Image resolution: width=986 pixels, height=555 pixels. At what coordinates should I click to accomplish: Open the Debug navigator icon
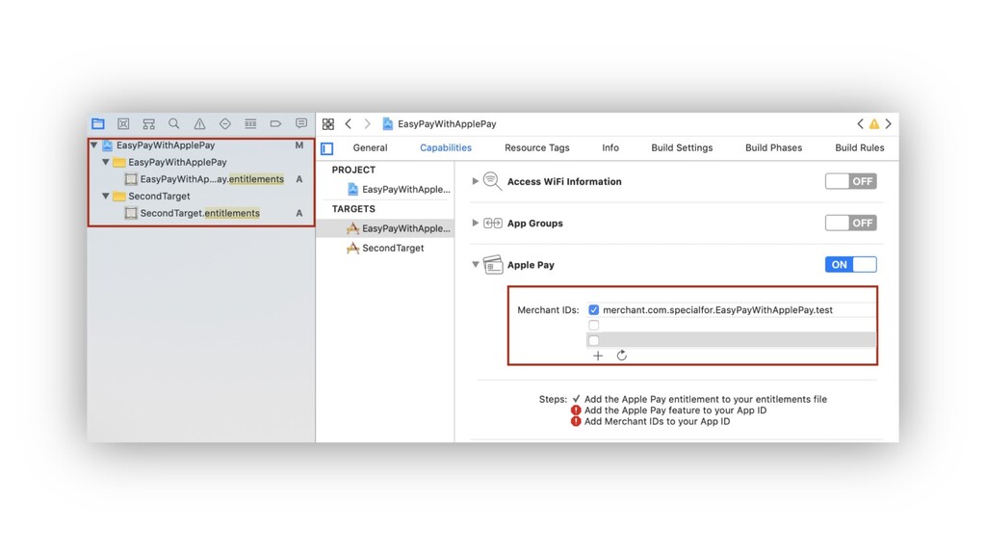click(250, 124)
